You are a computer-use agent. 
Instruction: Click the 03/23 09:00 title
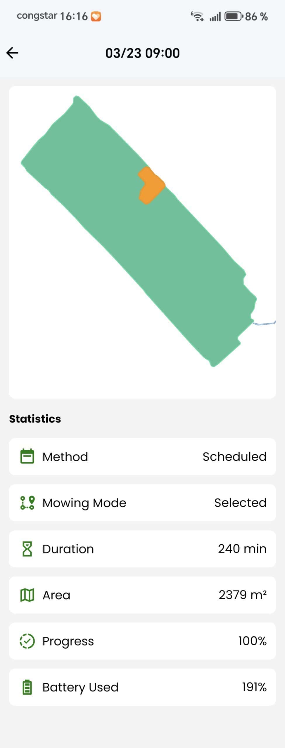(142, 53)
